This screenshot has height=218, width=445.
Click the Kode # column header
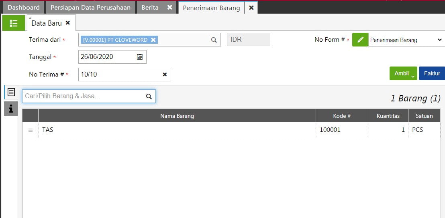(342, 116)
